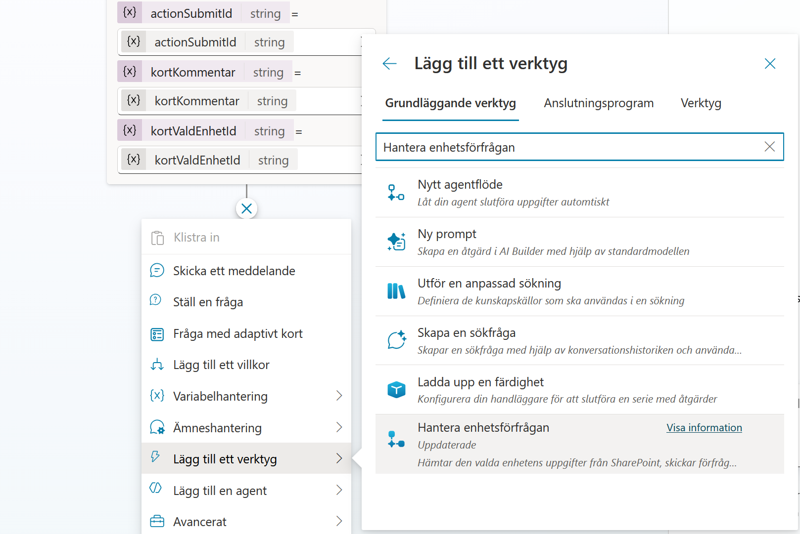Viewport: 800px width, 534px height.
Task: Choose the Ny prompt tool entry
Action: (x=579, y=242)
